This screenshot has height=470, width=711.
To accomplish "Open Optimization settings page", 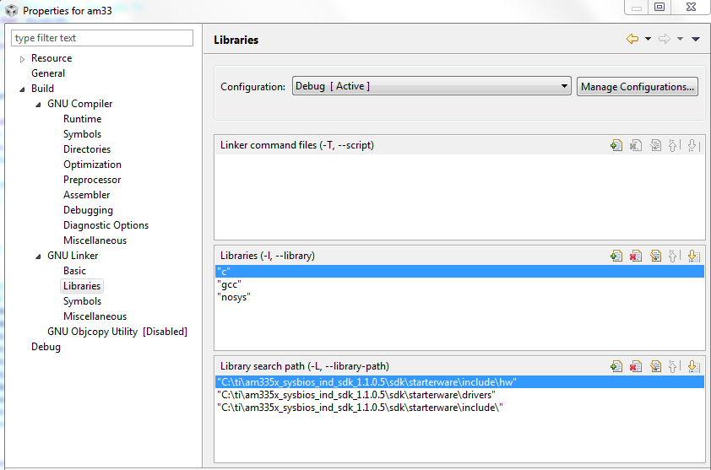I will point(93,165).
